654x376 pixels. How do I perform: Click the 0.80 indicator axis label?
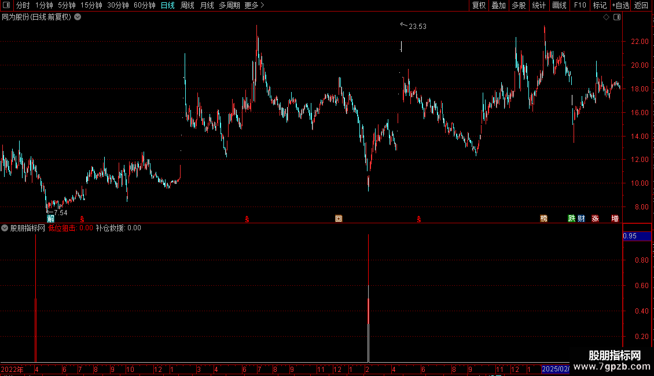coord(641,260)
